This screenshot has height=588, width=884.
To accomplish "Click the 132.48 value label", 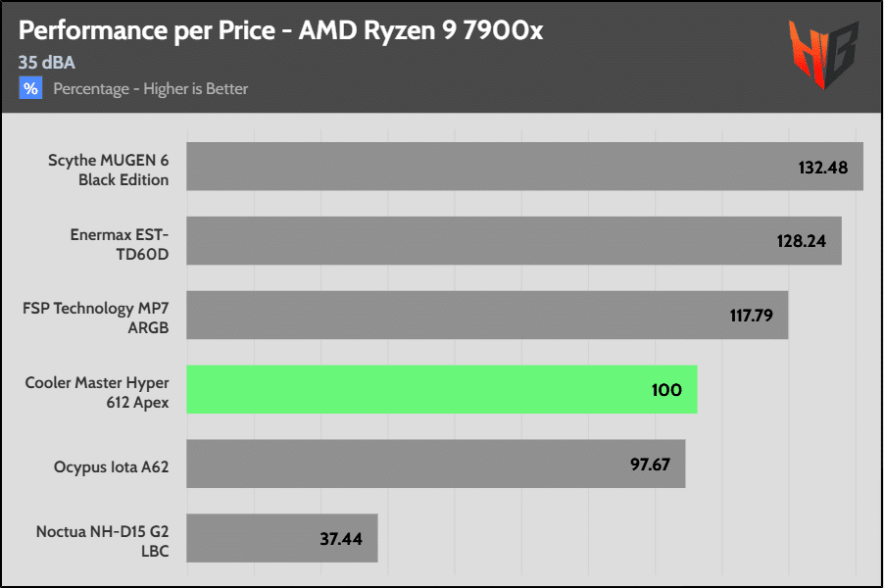I will pyautogui.click(x=823, y=168).
